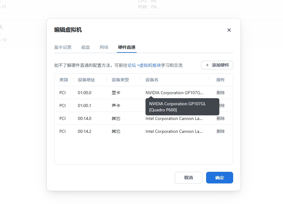Click the 设备地址 column header
Screen dimensions: 283x204
click(86, 80)
